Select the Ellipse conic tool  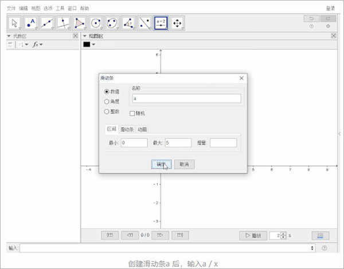coord(112,23)
